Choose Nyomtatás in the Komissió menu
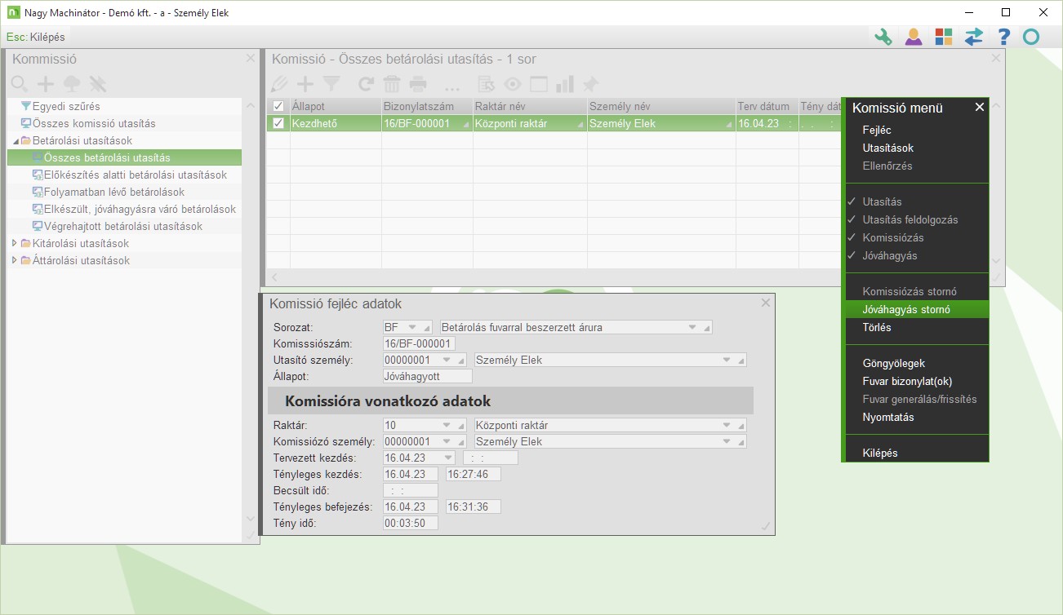This screenshot has height=615, width=1063. pyautogui.click(x=888, y=417)
